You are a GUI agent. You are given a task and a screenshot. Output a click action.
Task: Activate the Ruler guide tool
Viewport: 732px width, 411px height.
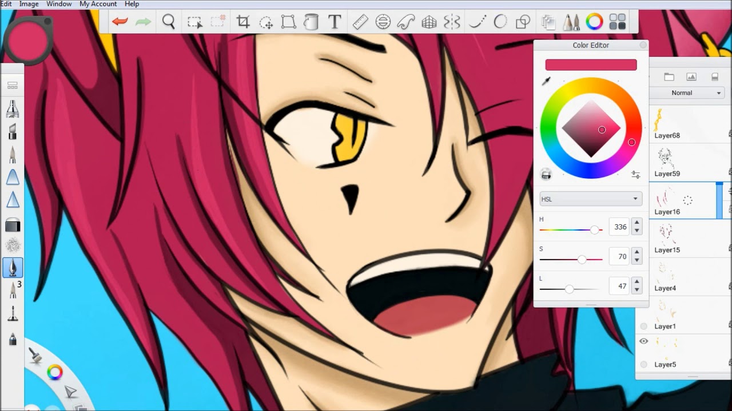click(x=360, y=22)
